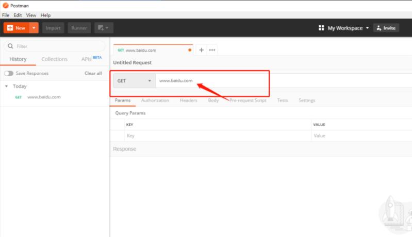Image resolution: width=412 pixels, height=237 pixels.
Task: Click the Clear all link
Action: (x=93, y=73)
